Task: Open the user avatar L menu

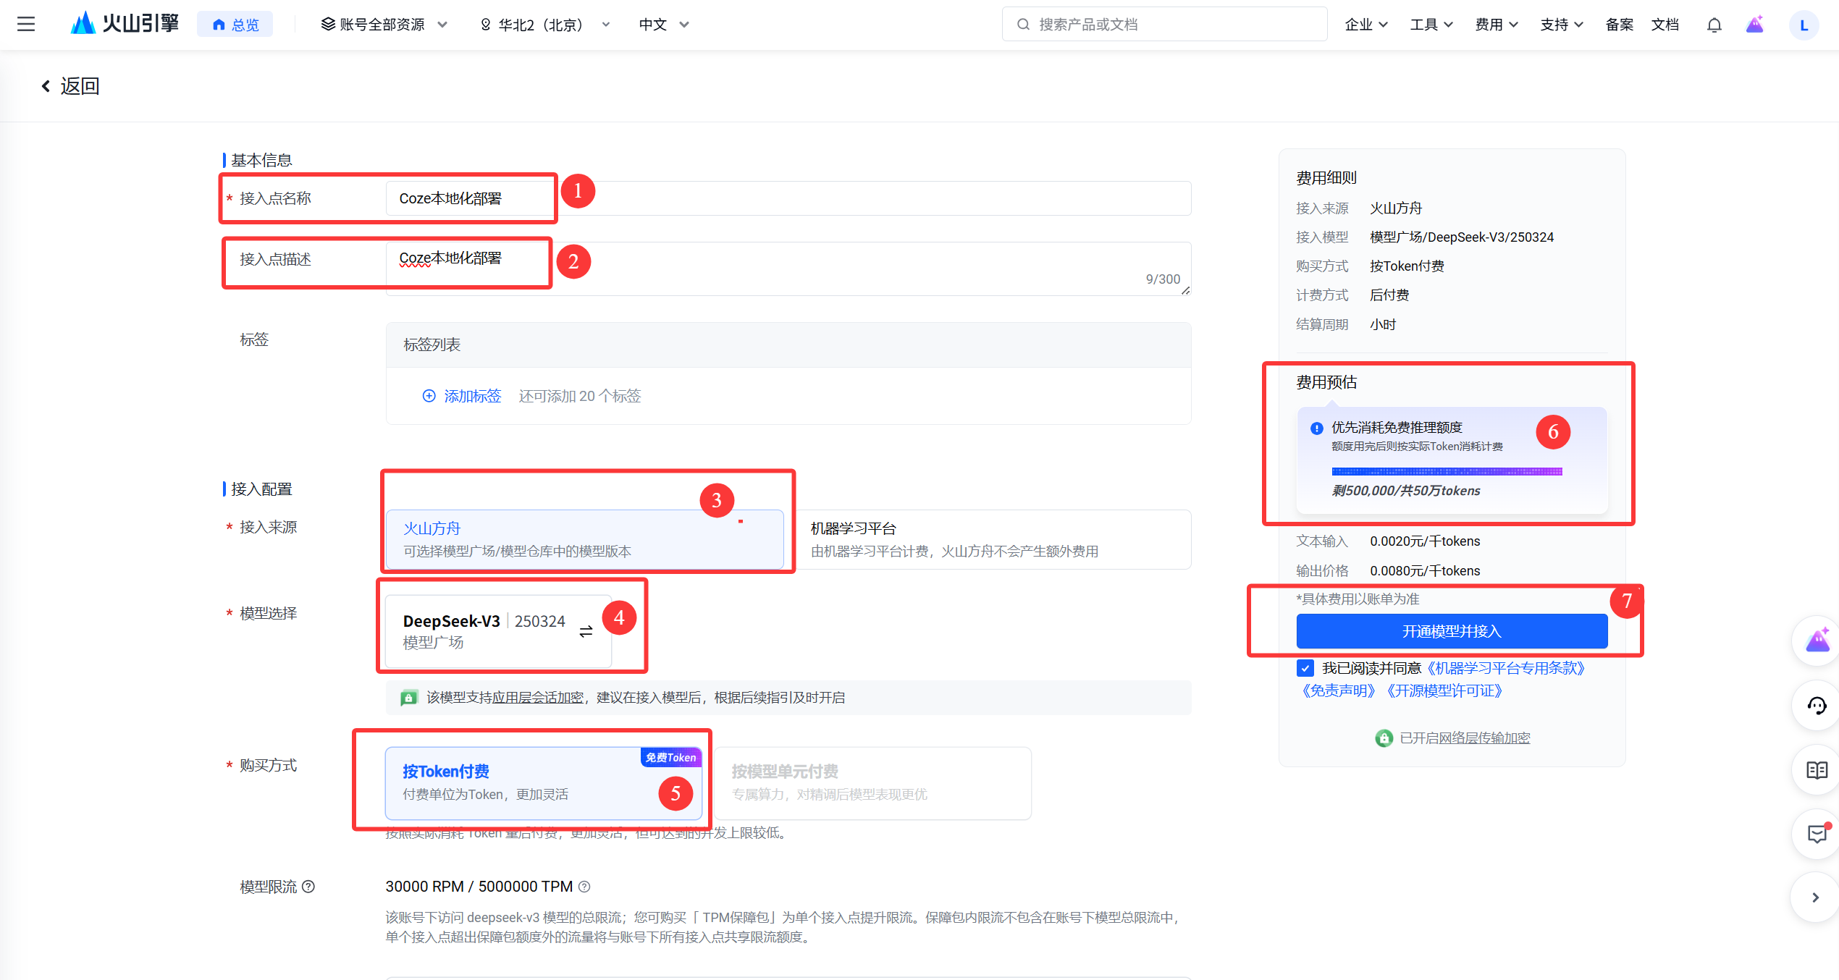Action: tap(1804, 25)
